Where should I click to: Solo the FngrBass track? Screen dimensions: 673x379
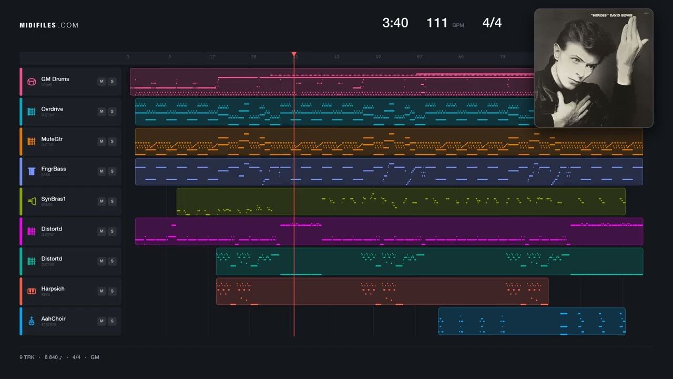point(112,172)
